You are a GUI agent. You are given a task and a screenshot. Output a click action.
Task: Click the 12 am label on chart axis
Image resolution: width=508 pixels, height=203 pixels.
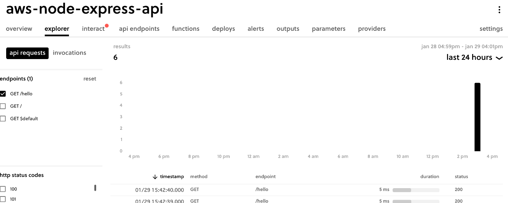point(253,157)
